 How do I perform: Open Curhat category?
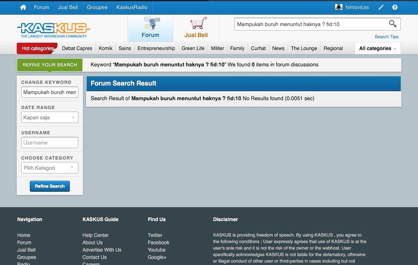click(x=258, y=48)
